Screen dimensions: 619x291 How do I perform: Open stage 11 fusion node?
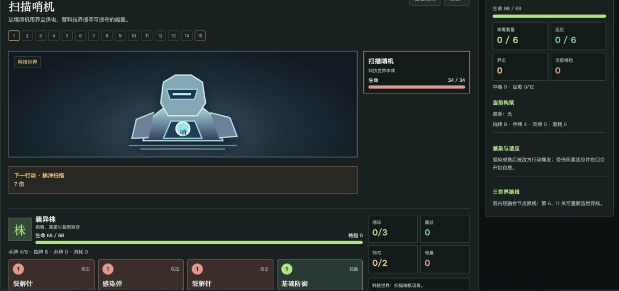[147, 36]
